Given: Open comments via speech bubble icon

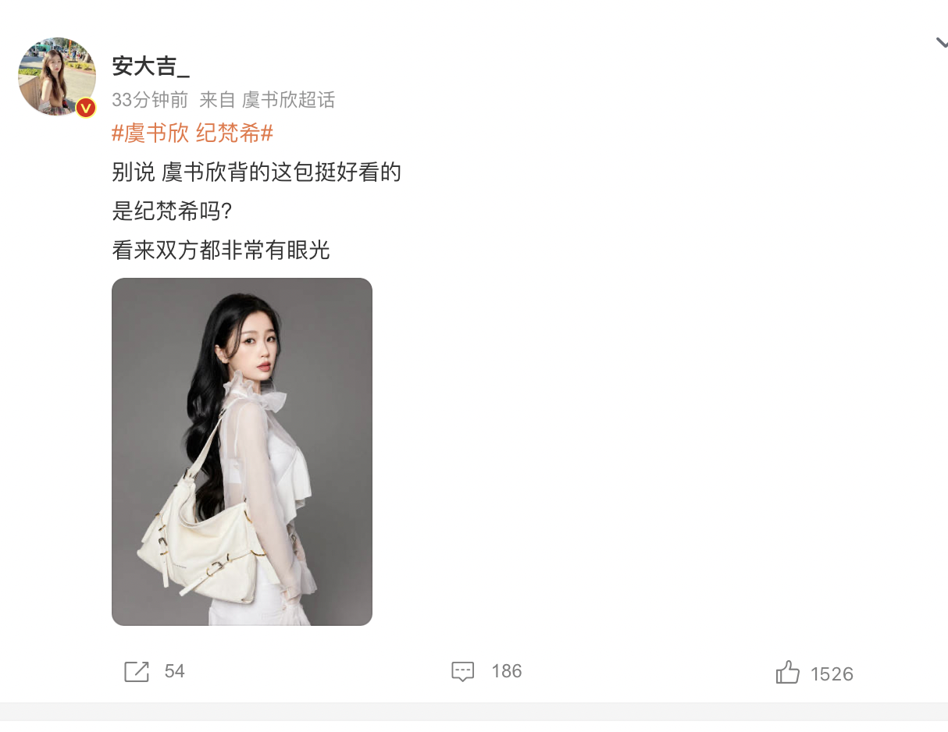Looking at the screenshot, I should pos(463,671).
